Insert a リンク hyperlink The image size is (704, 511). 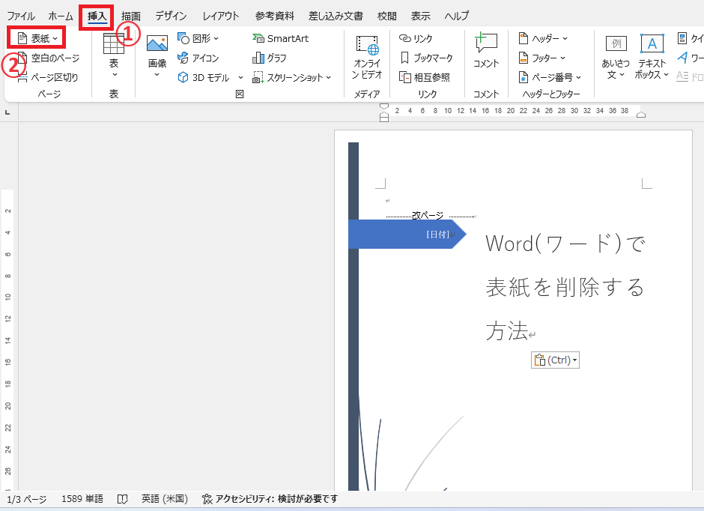(x=416, y=39)
